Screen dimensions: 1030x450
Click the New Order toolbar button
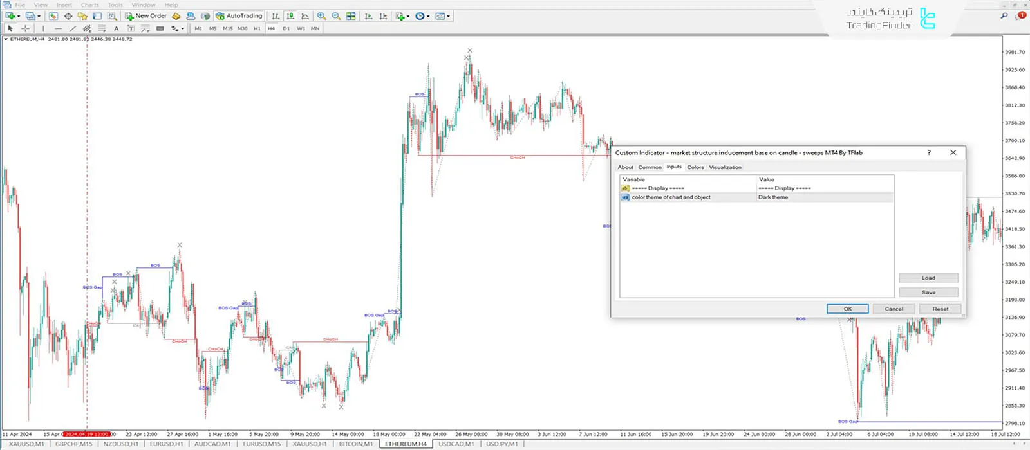(146, 16)
